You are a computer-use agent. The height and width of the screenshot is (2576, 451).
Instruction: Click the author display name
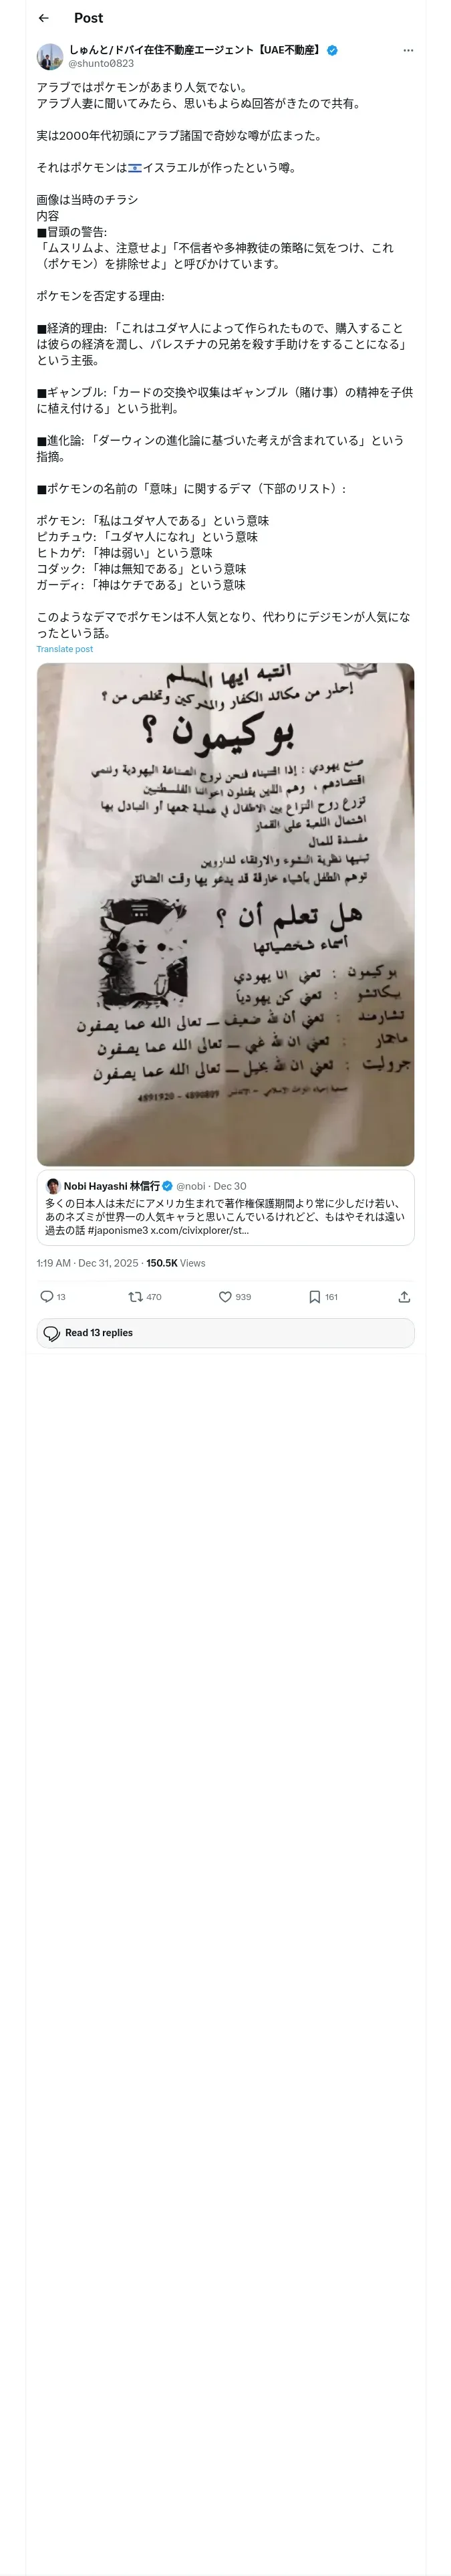pos(195,50)
